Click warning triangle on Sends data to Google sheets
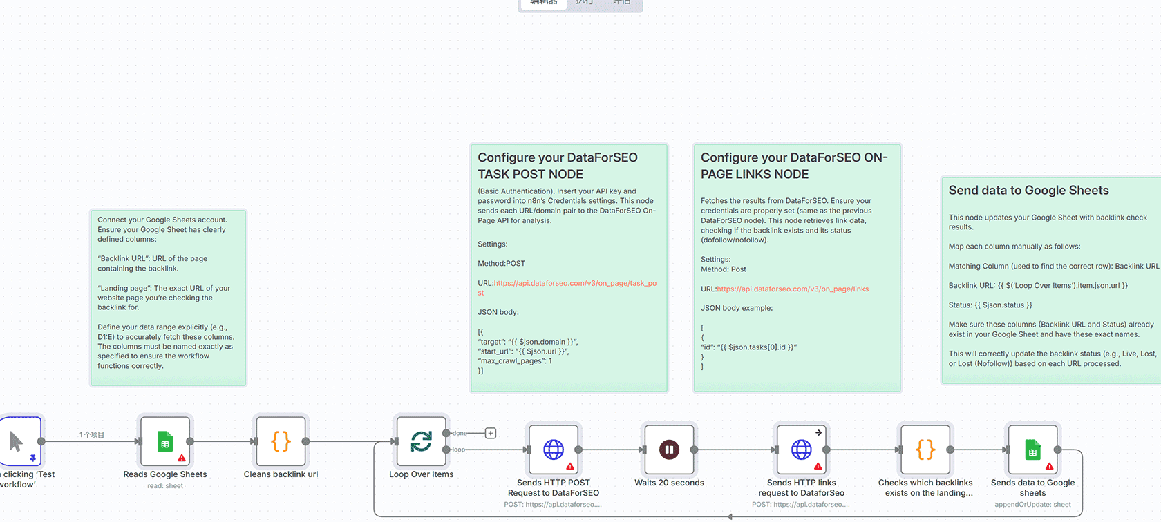This screenshot has width=1161, height=522. point(1049,466)
